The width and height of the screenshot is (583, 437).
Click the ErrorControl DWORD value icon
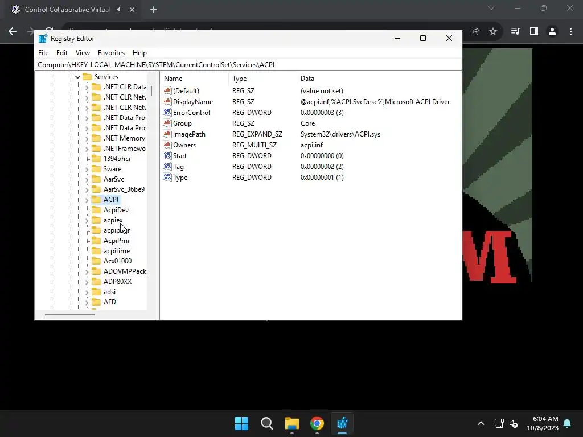point(167,112)
